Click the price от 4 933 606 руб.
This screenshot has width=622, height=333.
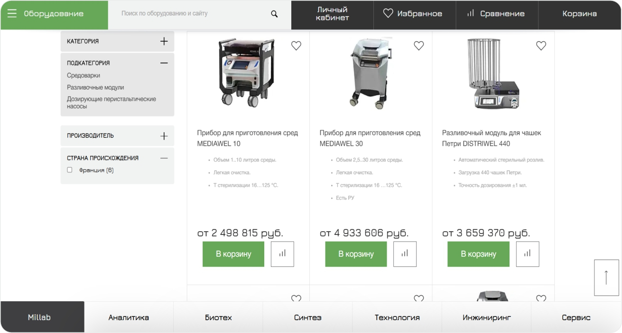tap(364, 233)
